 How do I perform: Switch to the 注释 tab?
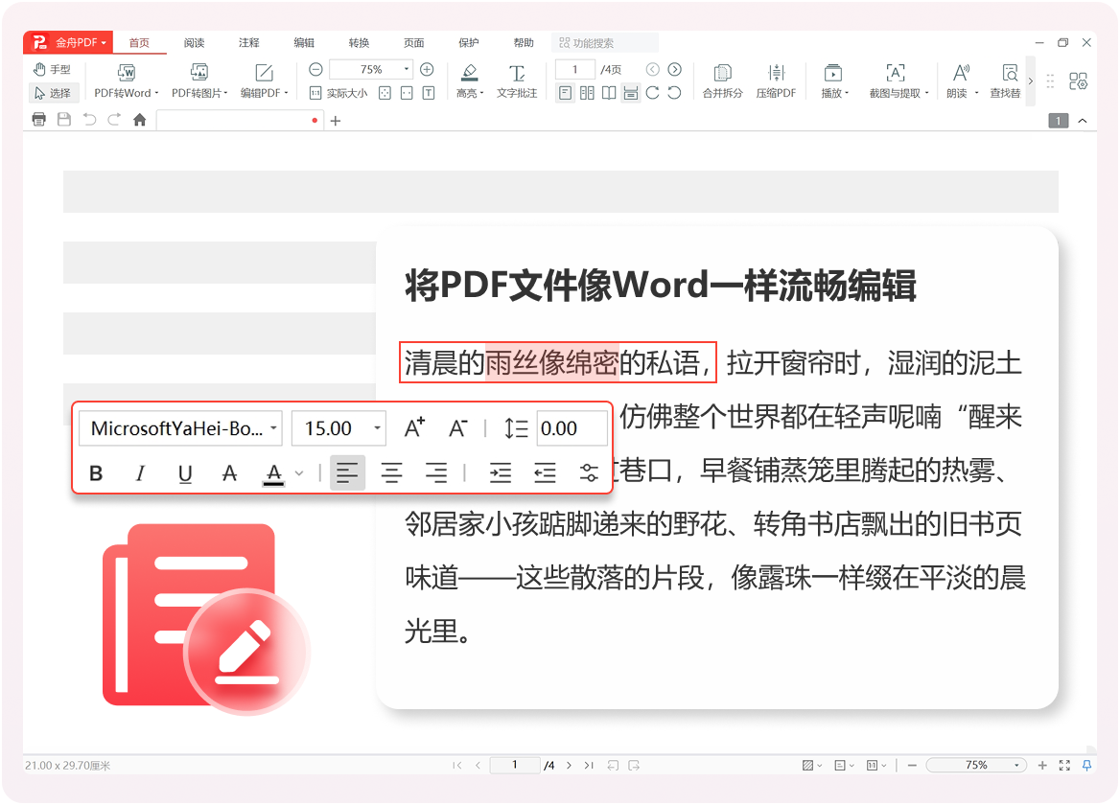click(249, 43)
